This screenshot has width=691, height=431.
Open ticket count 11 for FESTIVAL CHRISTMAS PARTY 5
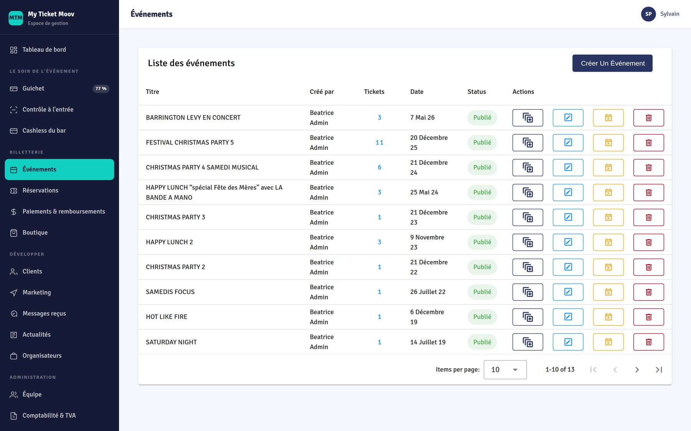tap(379, 143)
